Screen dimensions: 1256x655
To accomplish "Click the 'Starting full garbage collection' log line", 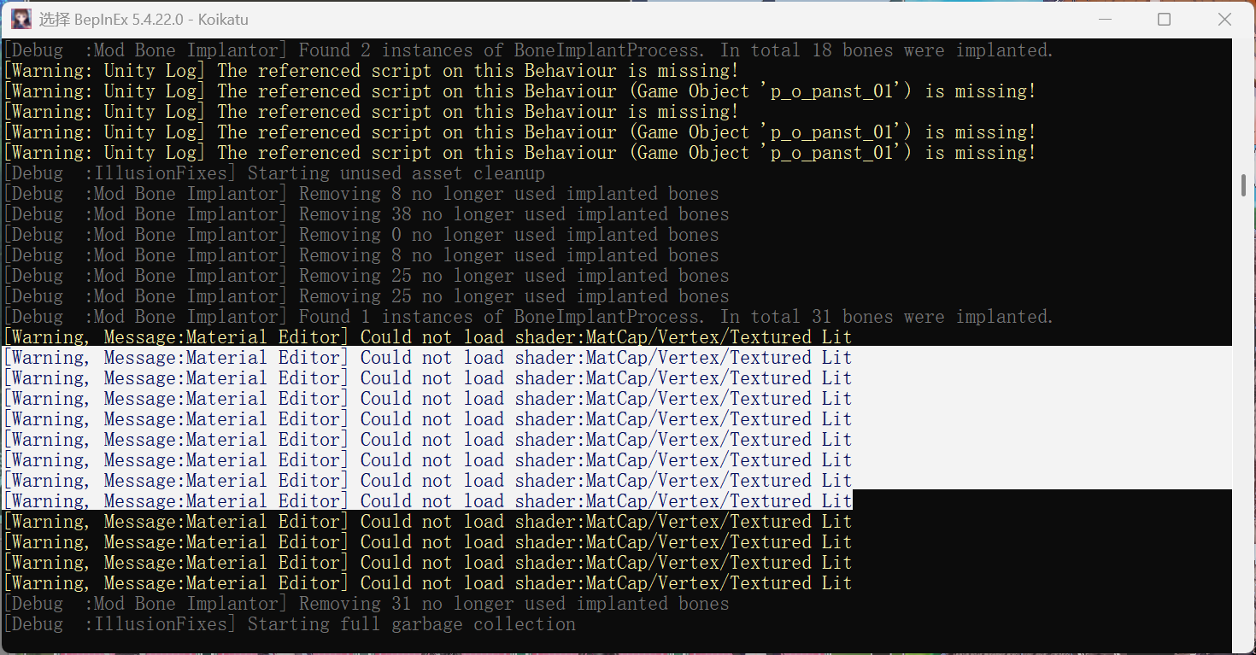I will 411,624.
